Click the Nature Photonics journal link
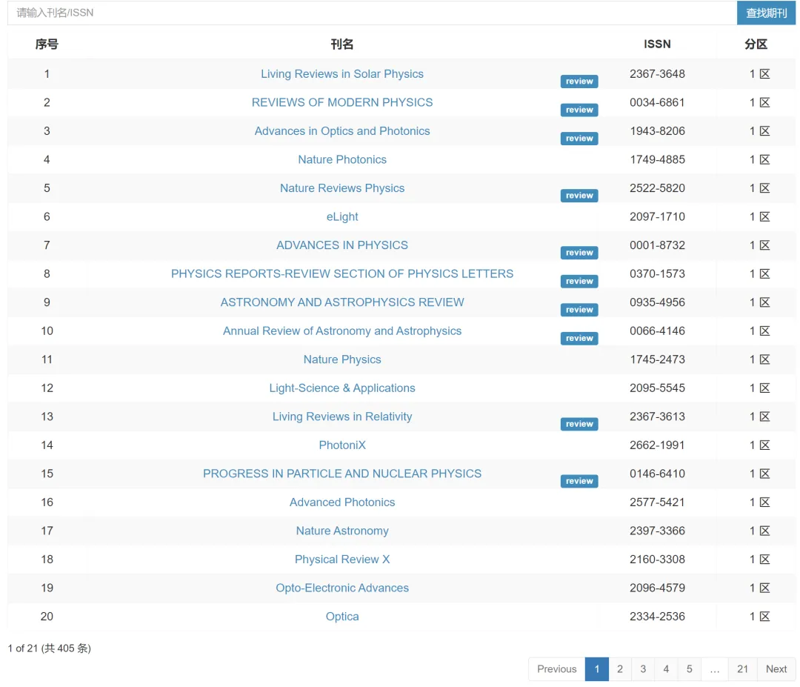The width and height of the screenshot is (800, 687). pyautogui.click(x=342, y=159)
